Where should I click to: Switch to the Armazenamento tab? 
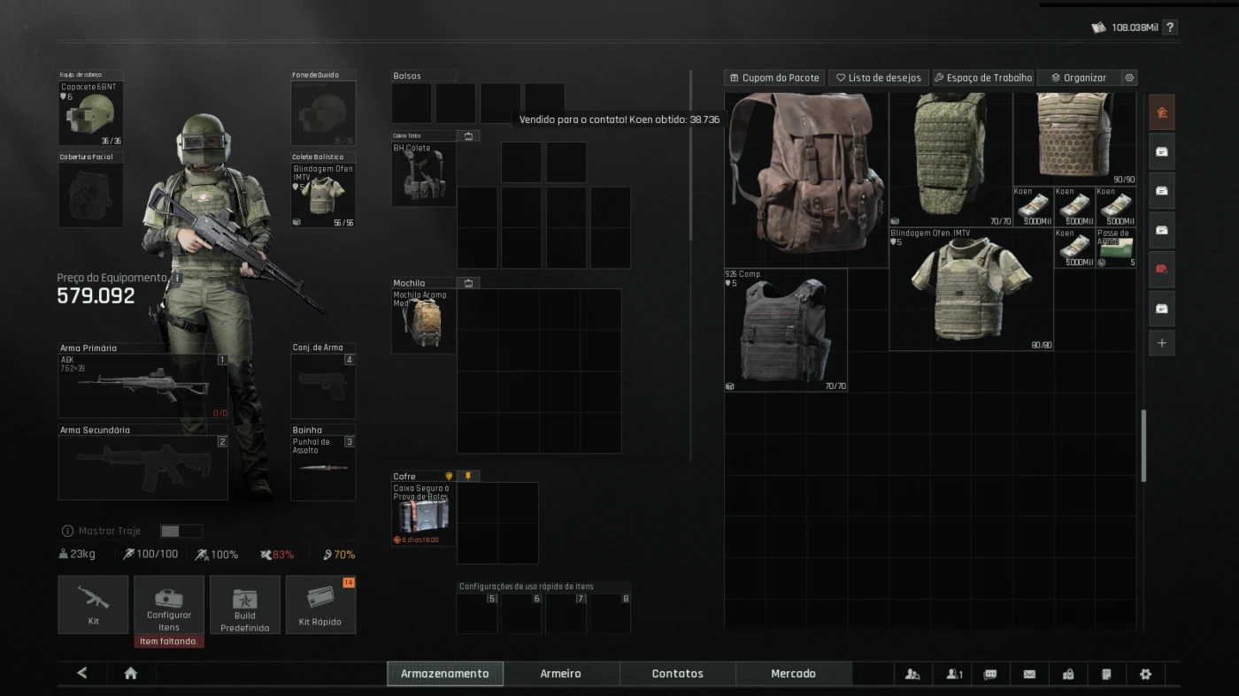pyautogui.click(x=445, y=674)
